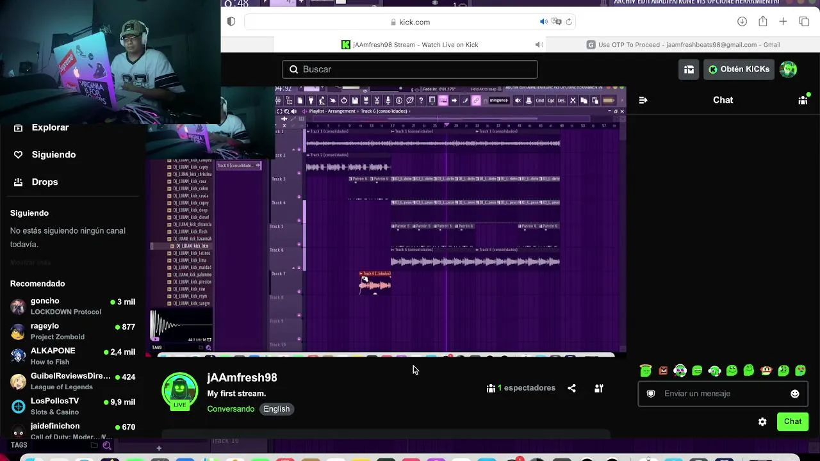Click Safari downloads icon
This screenshot has width=820, height=461.
[742, 22]
